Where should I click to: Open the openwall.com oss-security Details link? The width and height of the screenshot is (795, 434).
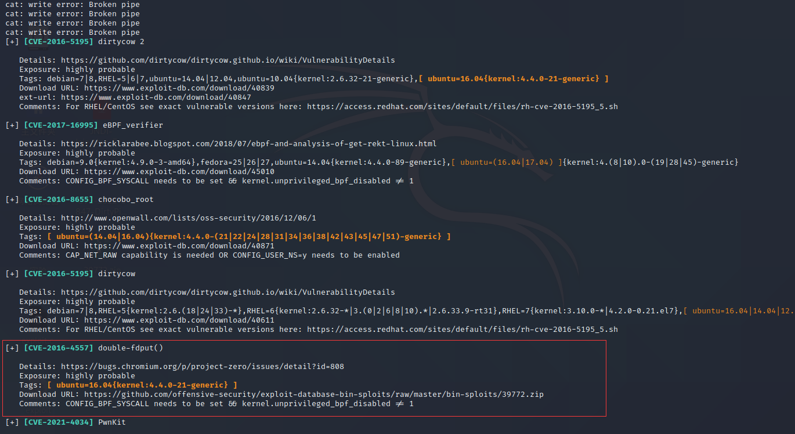(189, 218)
